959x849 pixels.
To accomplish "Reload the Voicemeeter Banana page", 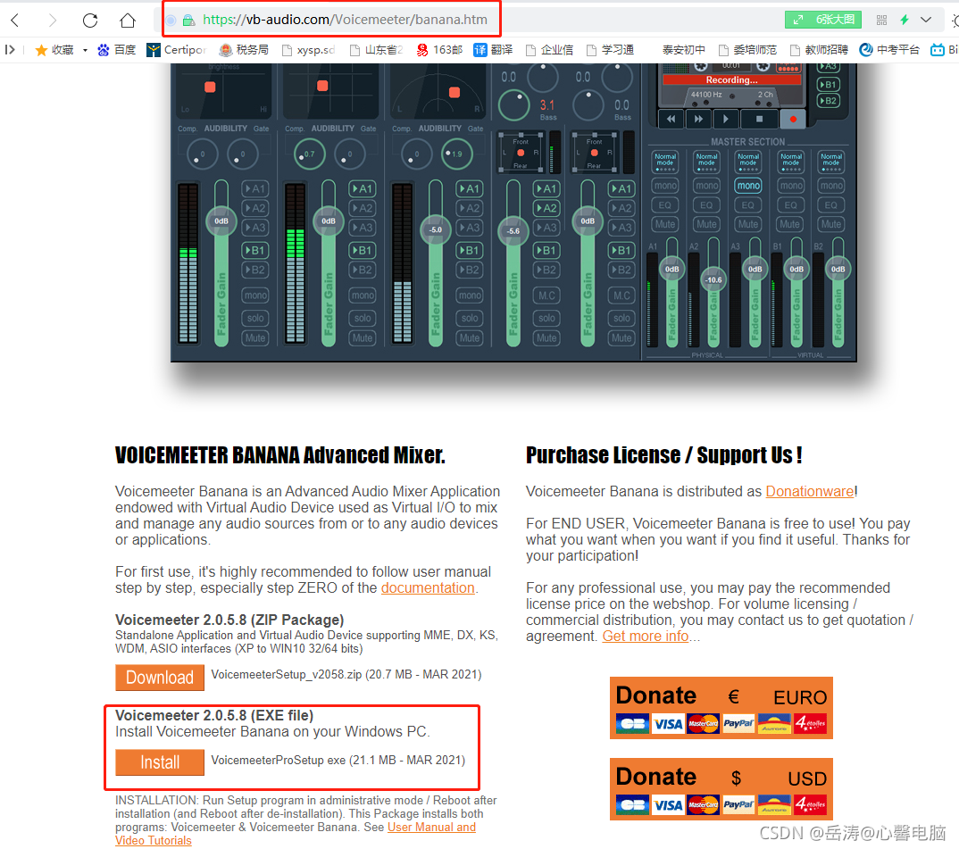I will pyautogui.click(x=90, y=21).
